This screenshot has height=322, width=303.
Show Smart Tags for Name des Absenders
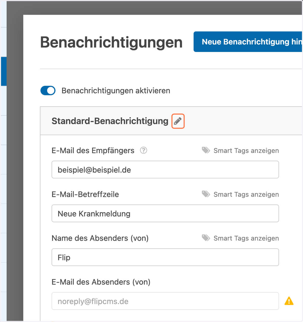(x=246, y=238)
